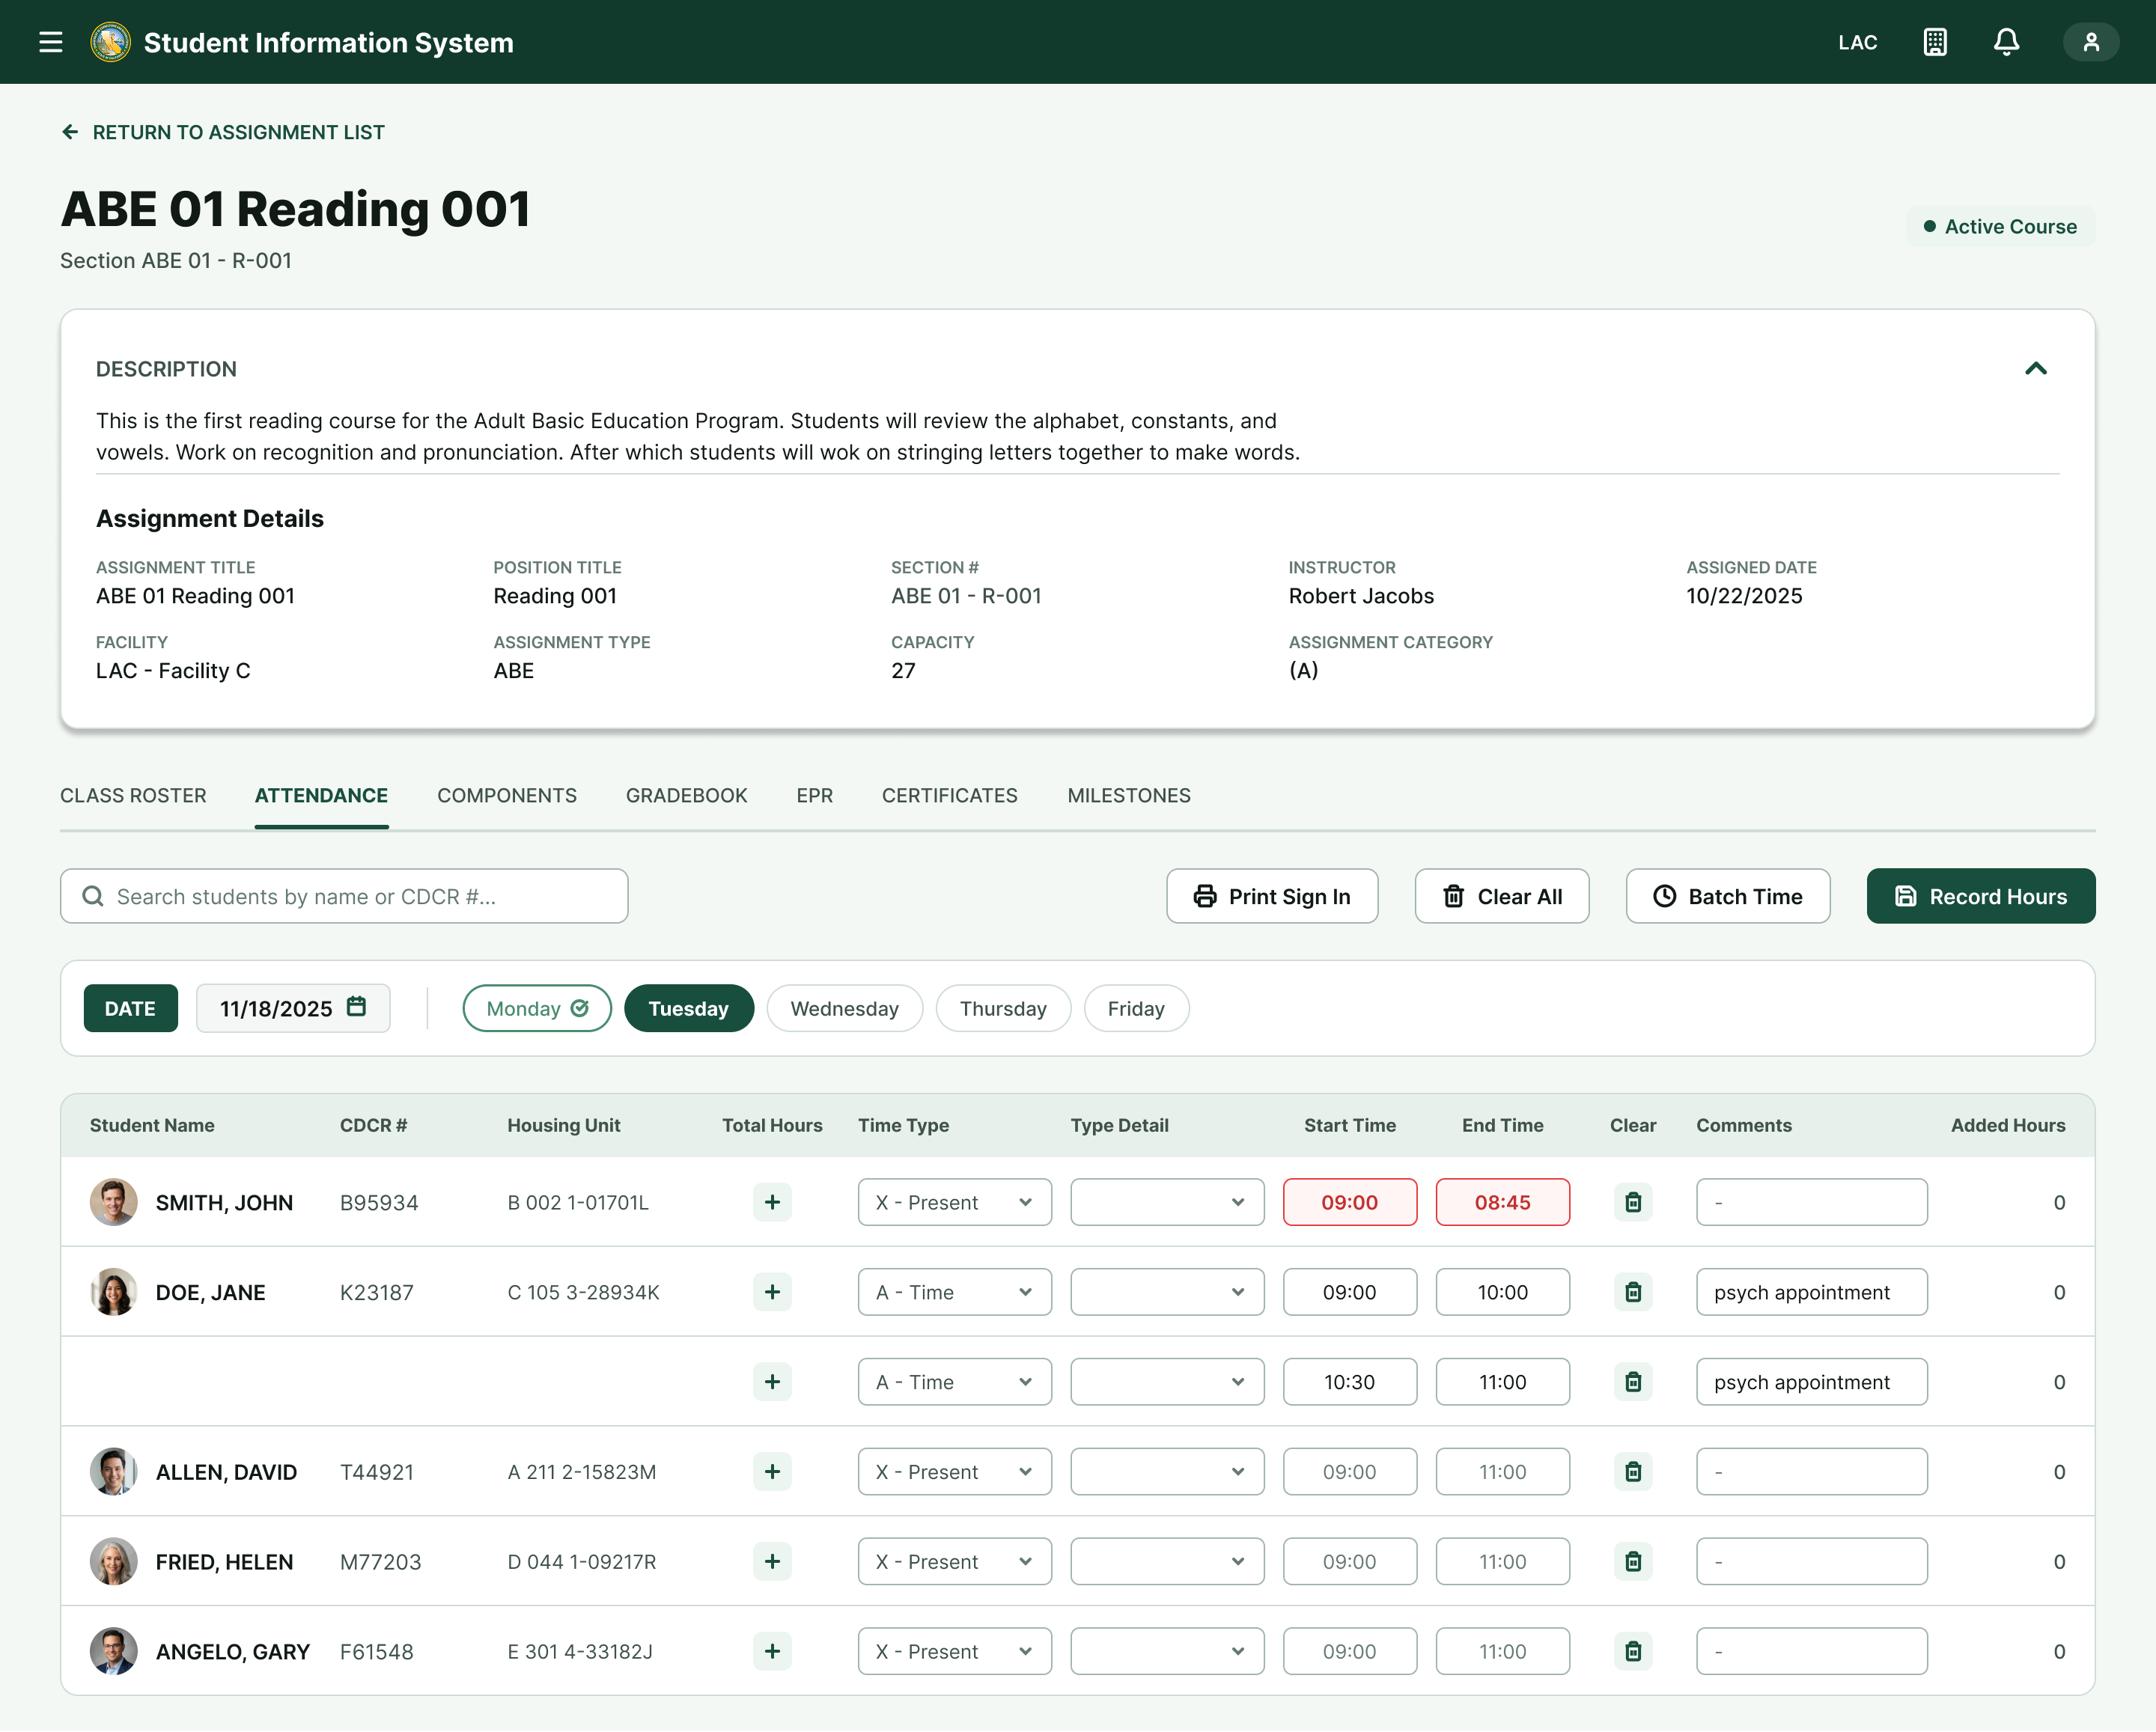Open Type Detail dropdown for SMITH, JOHN
The height and width of the screenshot is (1732, 2156).
pyautogui.click(x=1167, y=1202)
